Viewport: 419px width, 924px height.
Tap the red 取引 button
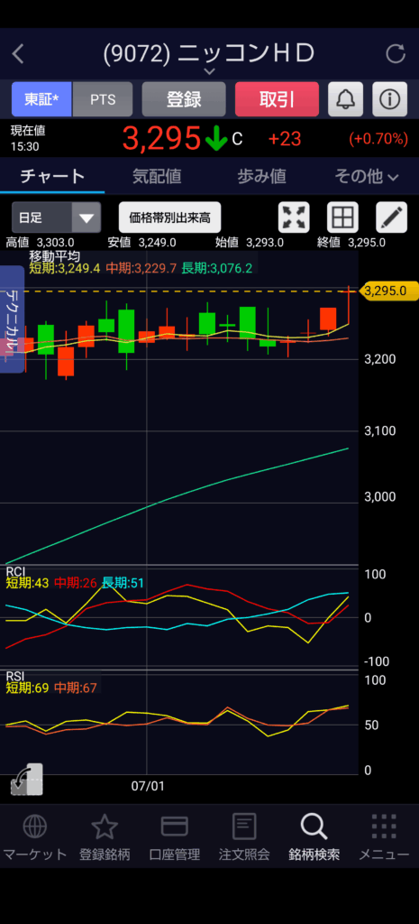point(278,99)
